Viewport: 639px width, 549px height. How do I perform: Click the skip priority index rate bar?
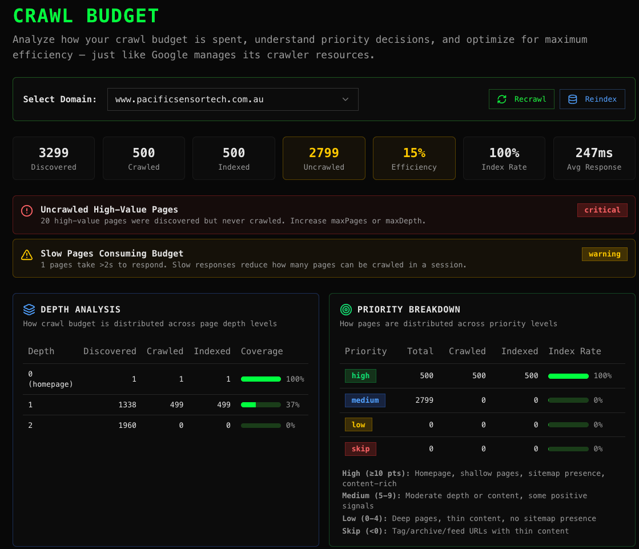tap(568, 448)
